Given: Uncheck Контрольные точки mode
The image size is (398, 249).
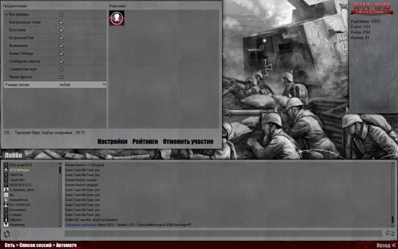Looking at the screenshot, I should point(61,22).
